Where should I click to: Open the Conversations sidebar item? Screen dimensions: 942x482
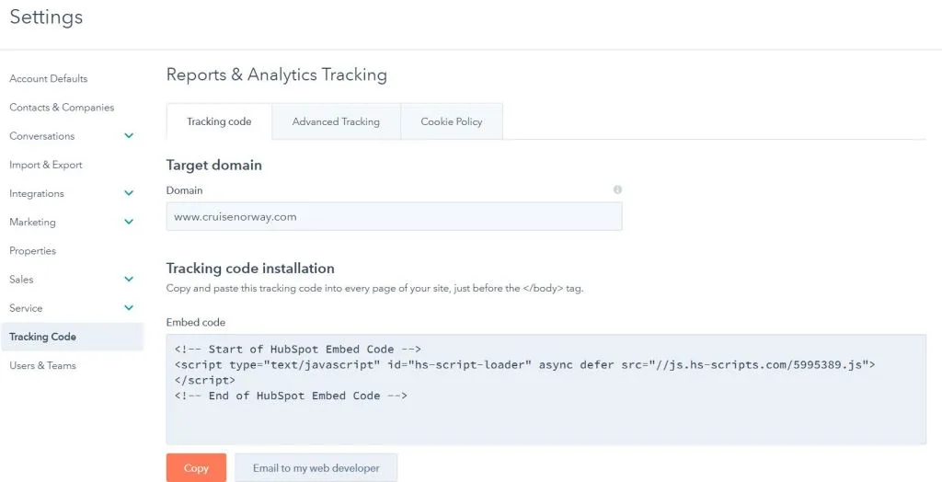click(42, 136)
